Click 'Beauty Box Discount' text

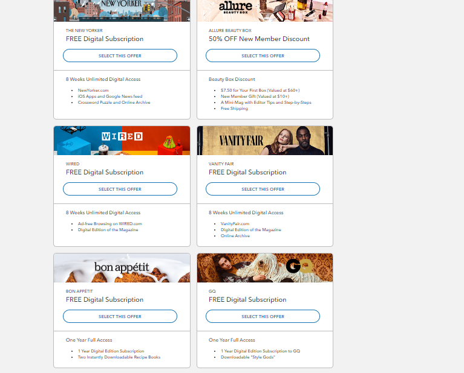232,79
